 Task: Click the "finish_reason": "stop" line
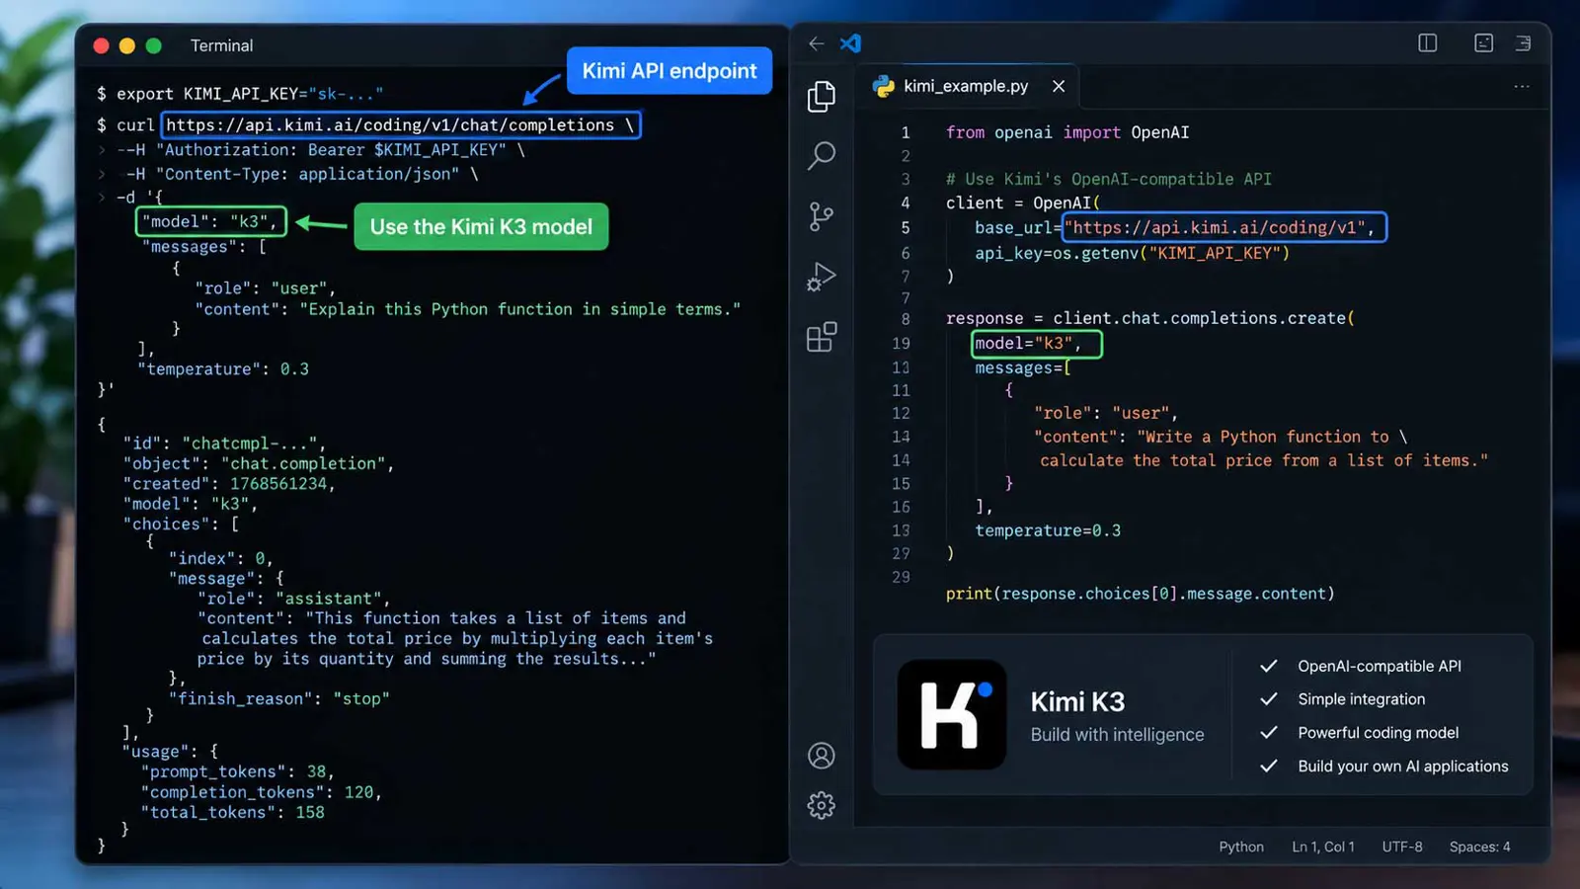click(x=279, y=698)
